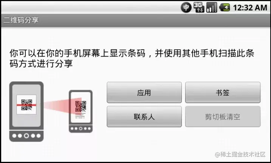Tap the 二维码分享 title bar
The image size is (271, 163).
(x=135, y=20)
